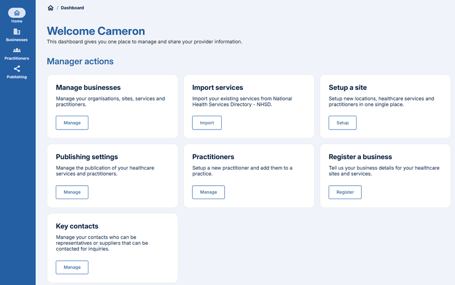Click the home icon in the breadcrumb
The height and width of the screenshot is (285, 455).
(51, 8)
